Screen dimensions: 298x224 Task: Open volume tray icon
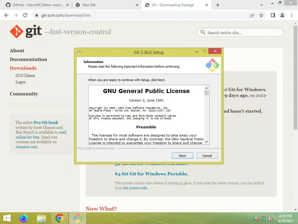pos(271,218)
